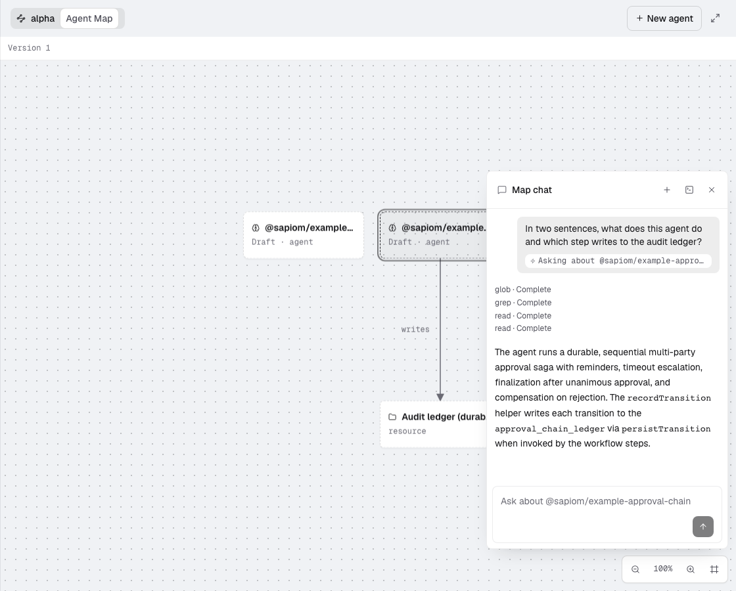Click the Asking about @sapiom/example-appro chip

click(x=618, y=261)
